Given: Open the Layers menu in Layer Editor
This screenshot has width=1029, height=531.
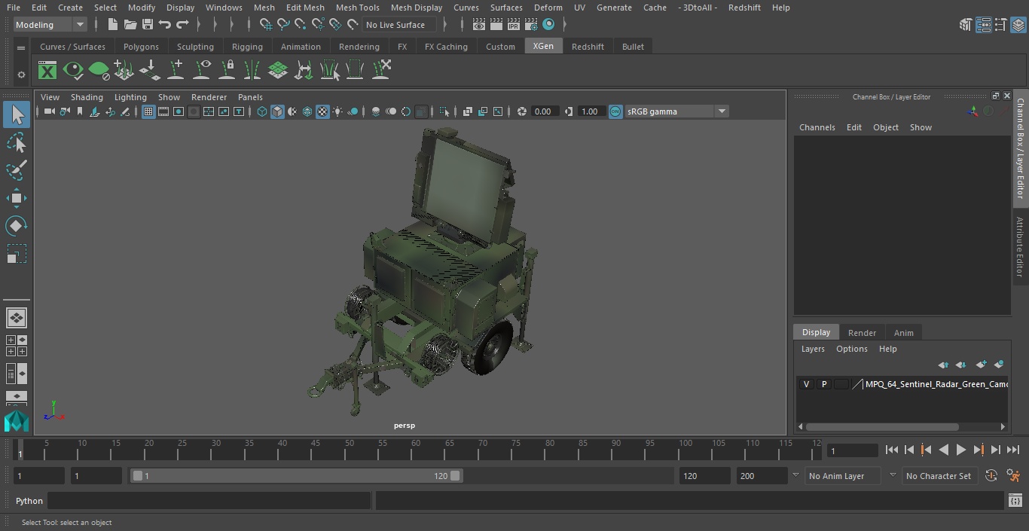Looking at the screenshot, I should (812, 349).
